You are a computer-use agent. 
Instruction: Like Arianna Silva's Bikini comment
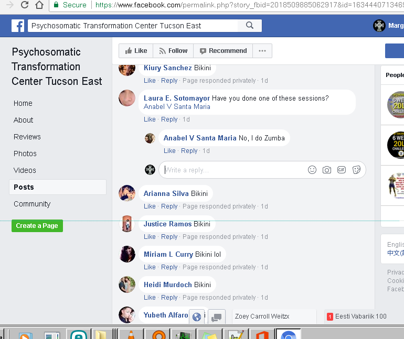coord(150,206)
